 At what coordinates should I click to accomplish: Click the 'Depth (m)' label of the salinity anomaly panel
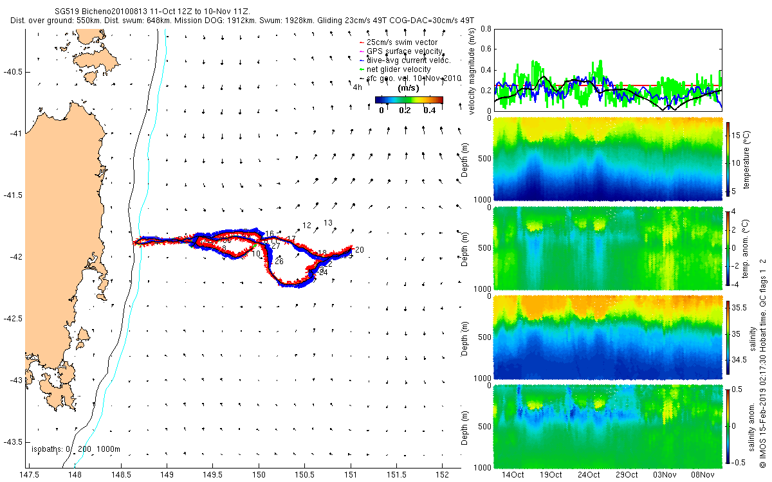464,427
